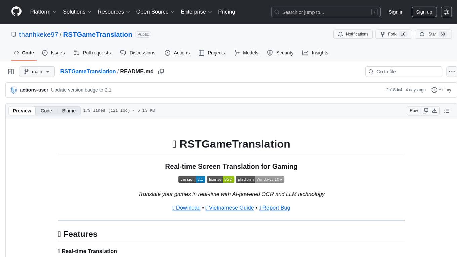This screenshot has width=457, height=257.
Task: Open the Report Bug link
Action: [275, 208]
